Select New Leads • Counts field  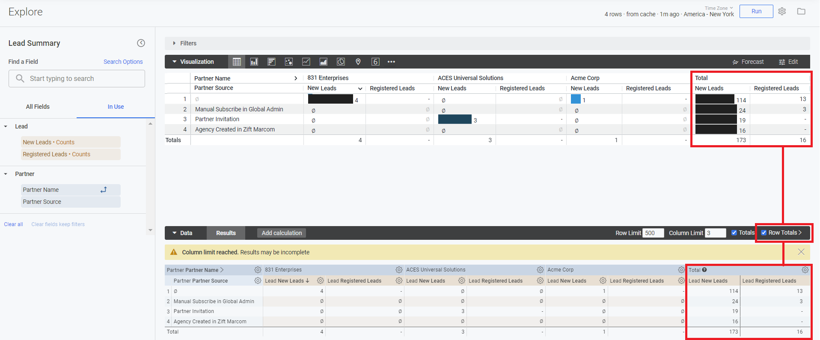click(x=71, y=142)
